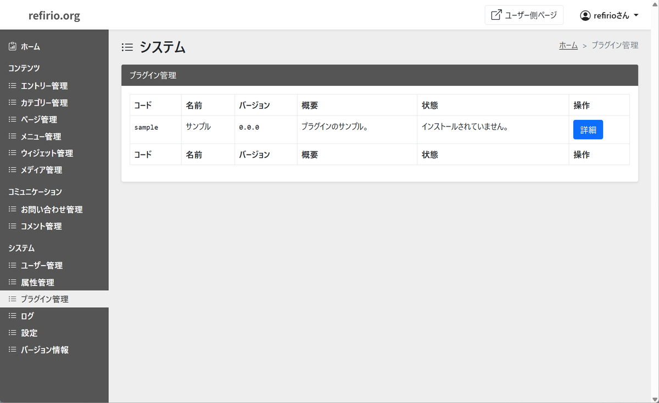Click the top バージョン column header
Viewport: 659px width, 403px height.
pyautogui.click(x=266, y=105)
